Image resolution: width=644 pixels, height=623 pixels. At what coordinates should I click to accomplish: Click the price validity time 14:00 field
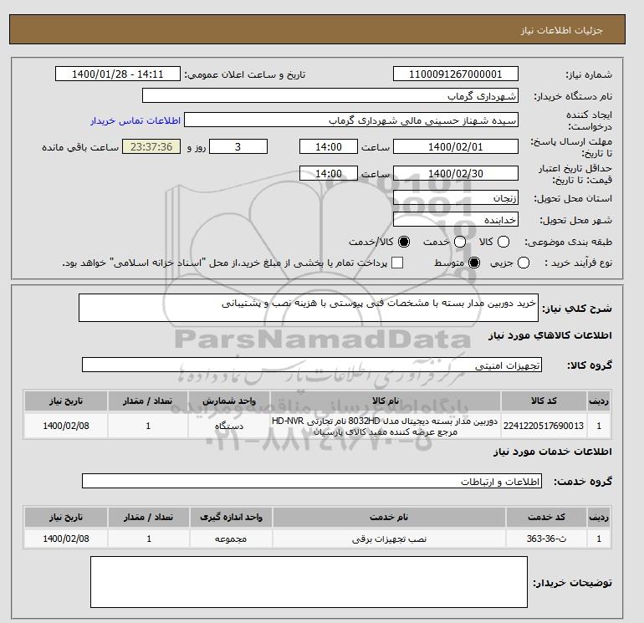[328, 173]
